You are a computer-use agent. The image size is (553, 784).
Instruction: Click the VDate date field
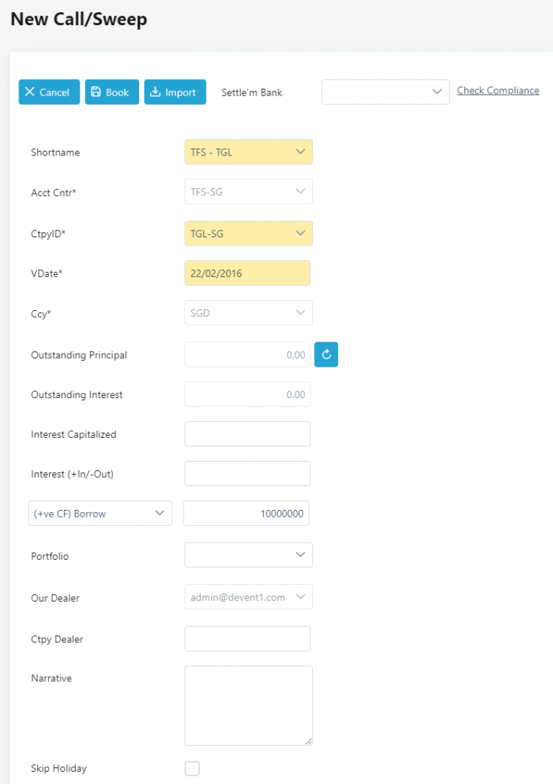(247, 273)
